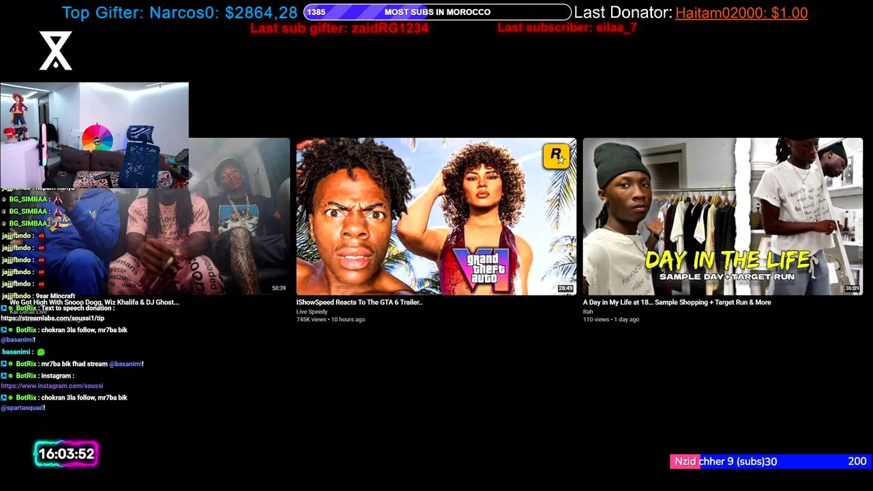
Task: Click the rainbow color wheel in the webcam
Action: point(96,138)
